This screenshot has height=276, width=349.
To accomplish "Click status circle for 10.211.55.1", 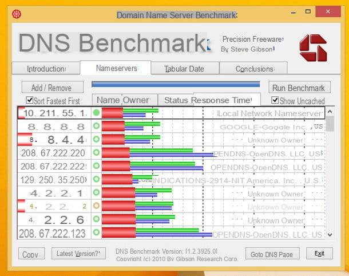I will [x=96, y=112].
